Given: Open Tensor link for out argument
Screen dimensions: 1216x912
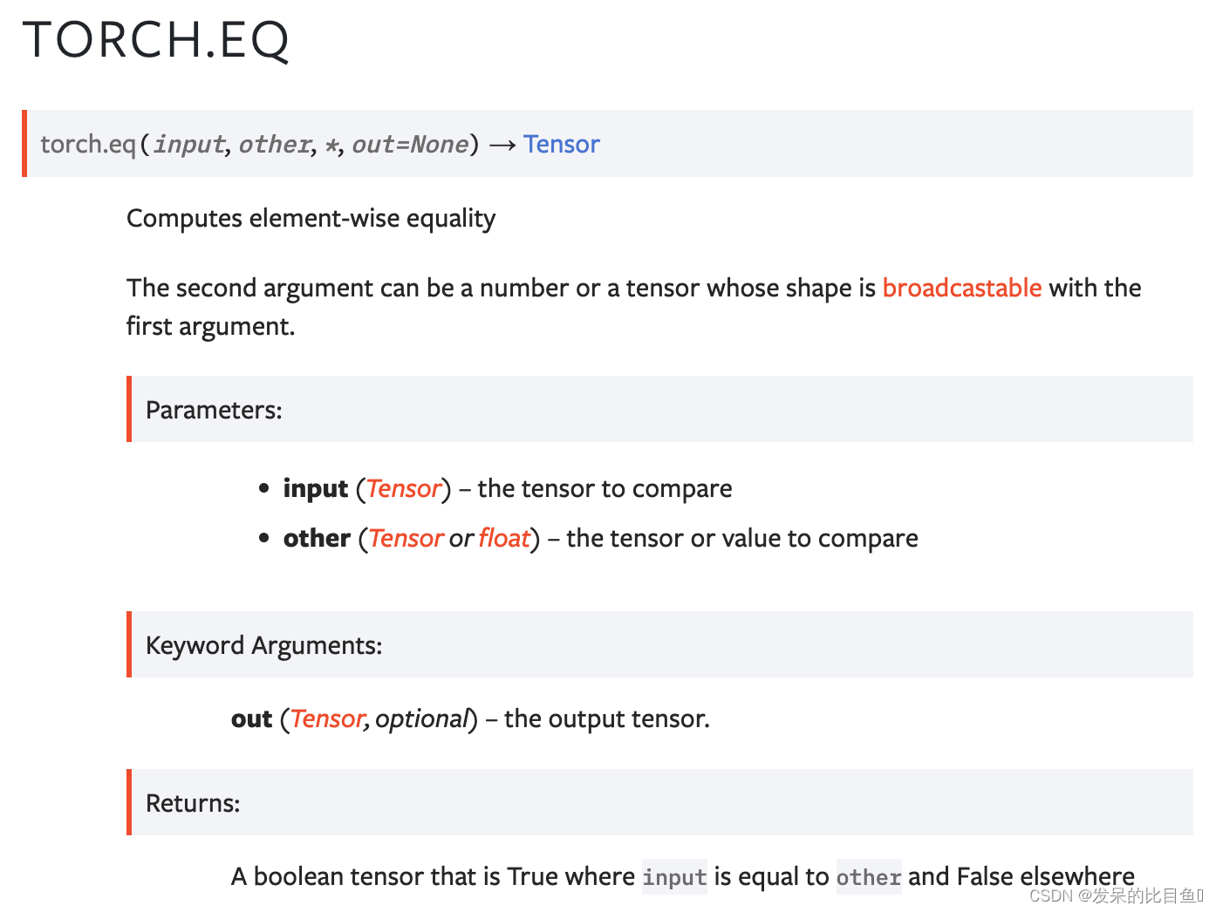Looking at the screenshot, I should pos(327,718).
